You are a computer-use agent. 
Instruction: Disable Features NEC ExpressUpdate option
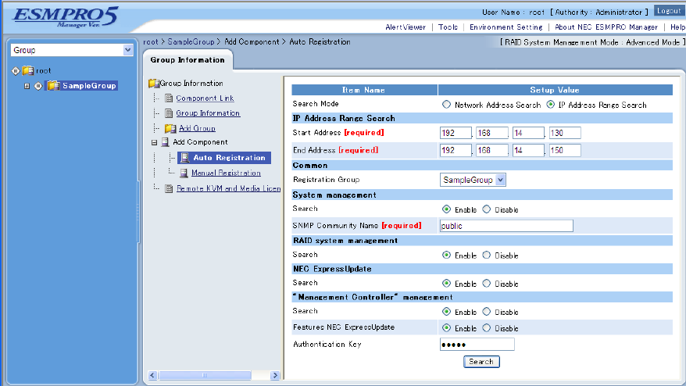(x=487, y=328)
